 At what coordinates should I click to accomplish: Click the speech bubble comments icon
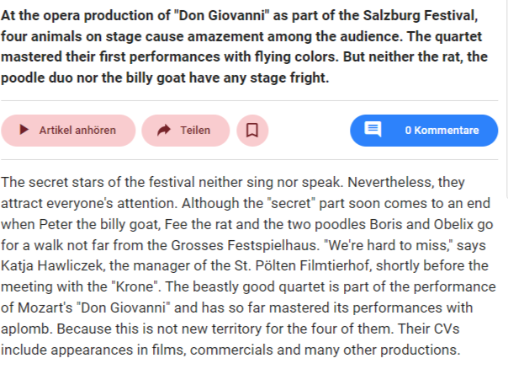coord(373,129)
